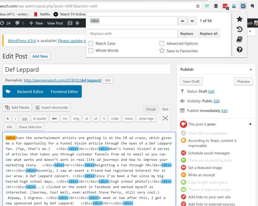
Task: Tick the Advanced Options checkbox
Action: coord(162,43)
